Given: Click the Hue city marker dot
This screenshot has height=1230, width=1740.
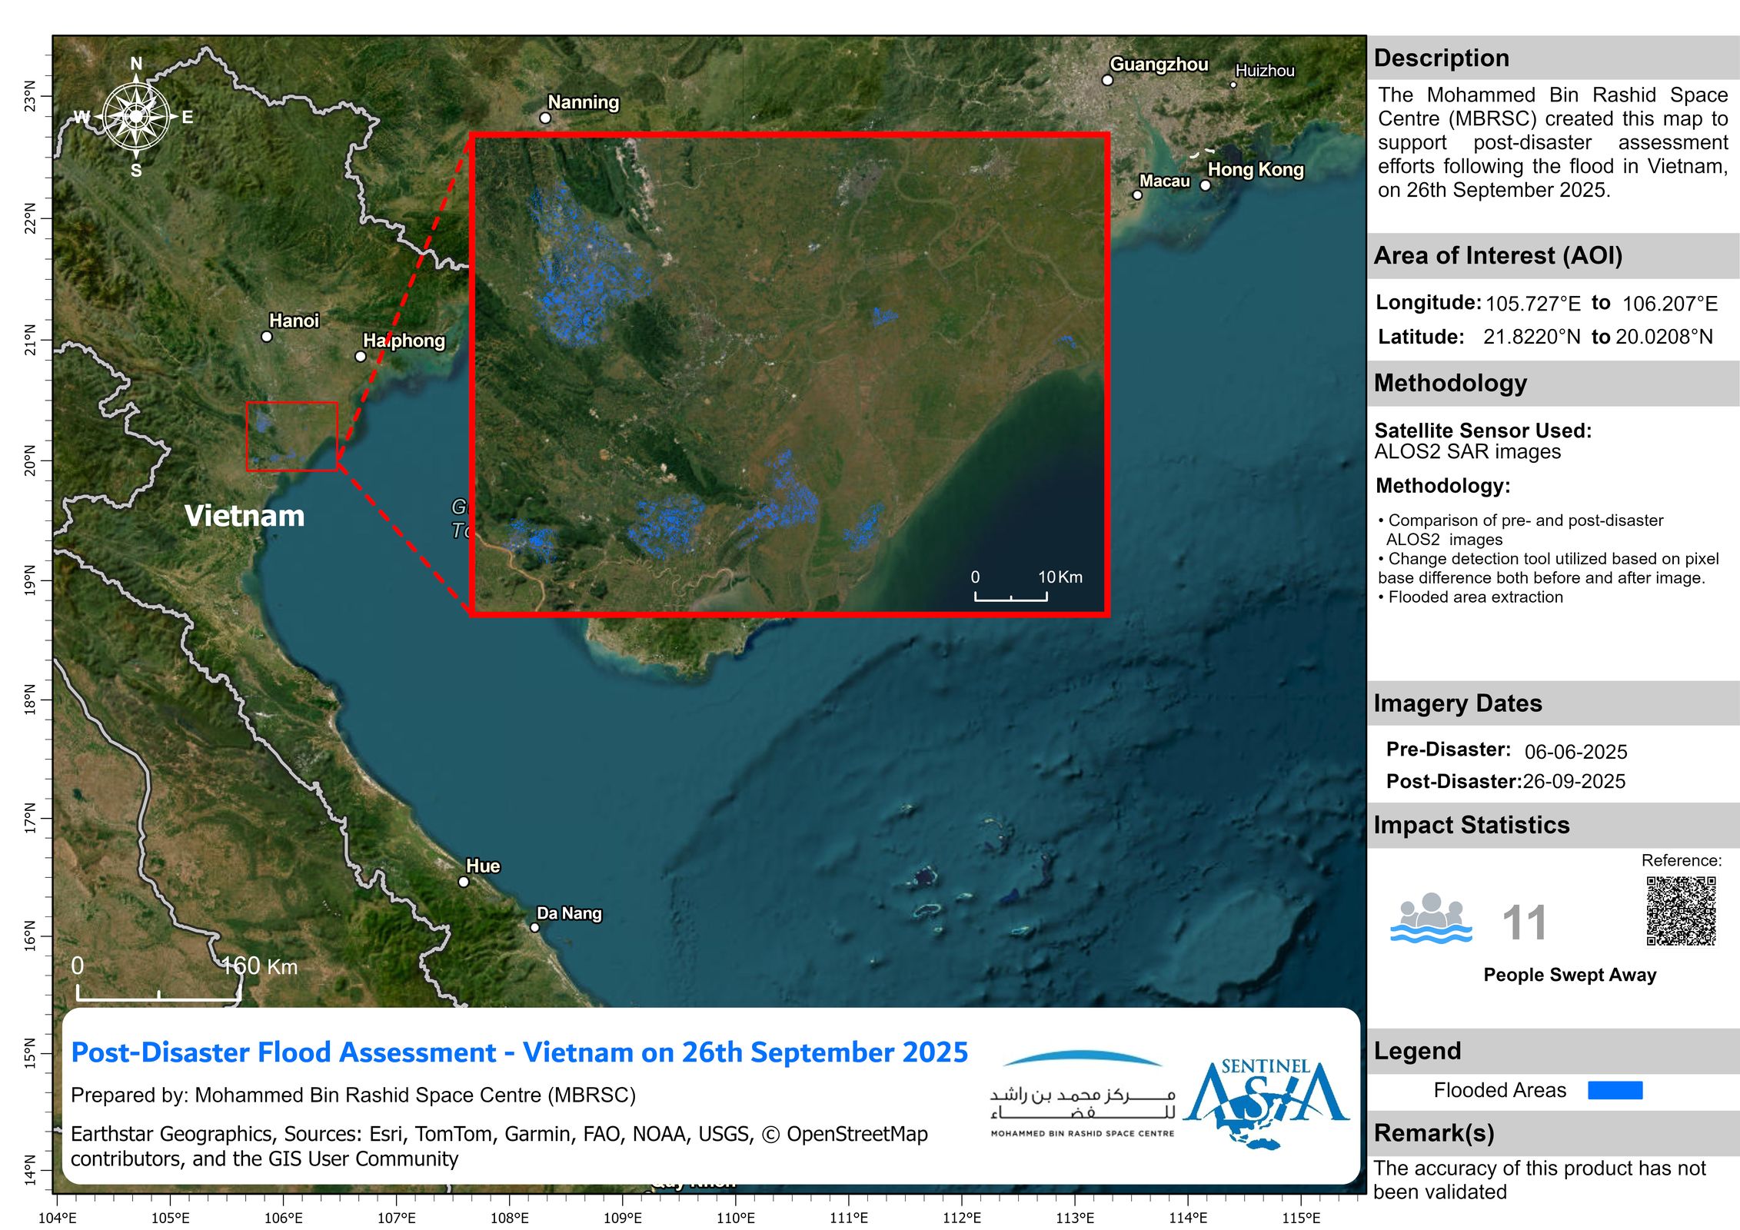Looking at the screenshot, I should click(464, 882).
